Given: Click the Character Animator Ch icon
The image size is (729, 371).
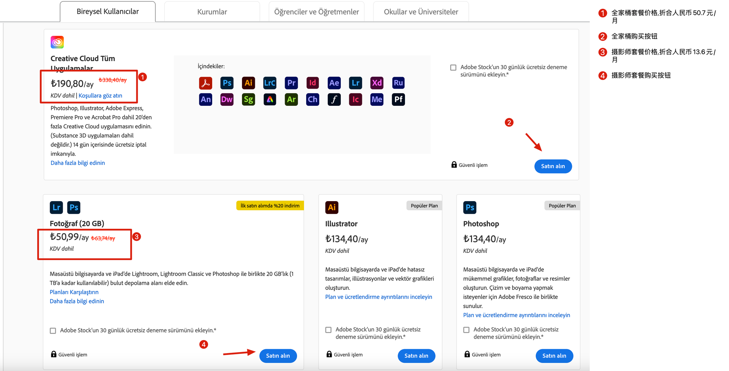Looking at the screenshot, I should 313,99.
